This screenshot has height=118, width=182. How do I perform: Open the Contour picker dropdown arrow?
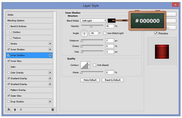tap(89, 65)
